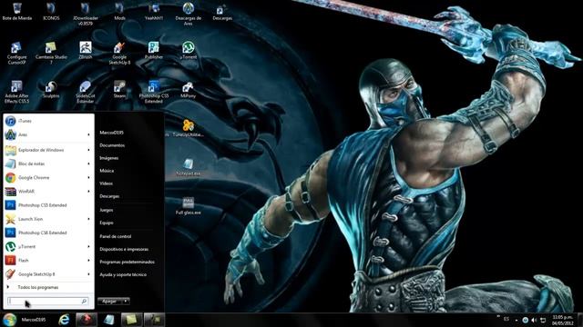This screenshot has width=583, height=327.
Task: Launch Camtasia Studio 7 from the desktop
Action: coord(51,54)
